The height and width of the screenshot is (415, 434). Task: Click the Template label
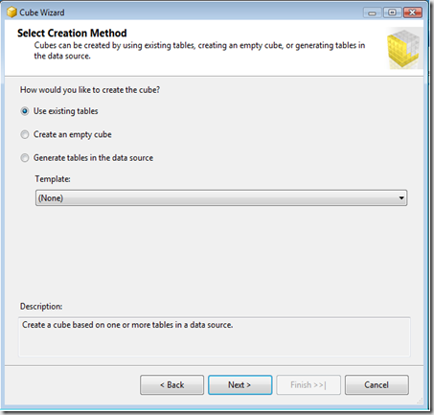click(x=53, y=179)
